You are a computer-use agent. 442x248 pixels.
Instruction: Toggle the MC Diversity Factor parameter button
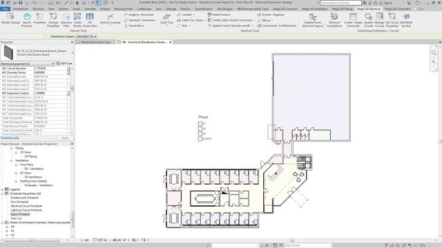tap(68, 72)
